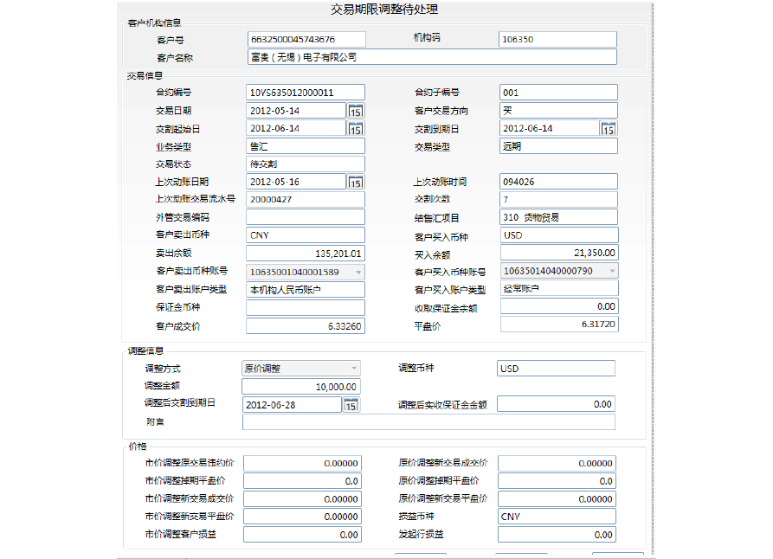Click the 市价调整新交易平盘价 field
The height and width of the screenshot is (559, 773).
click(303, 517)
